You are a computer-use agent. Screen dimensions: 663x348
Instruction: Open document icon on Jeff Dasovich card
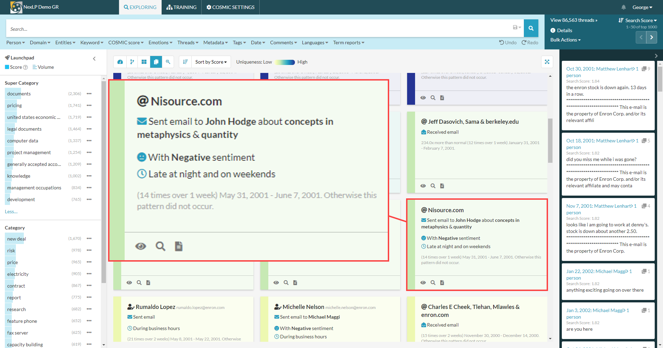442,186
